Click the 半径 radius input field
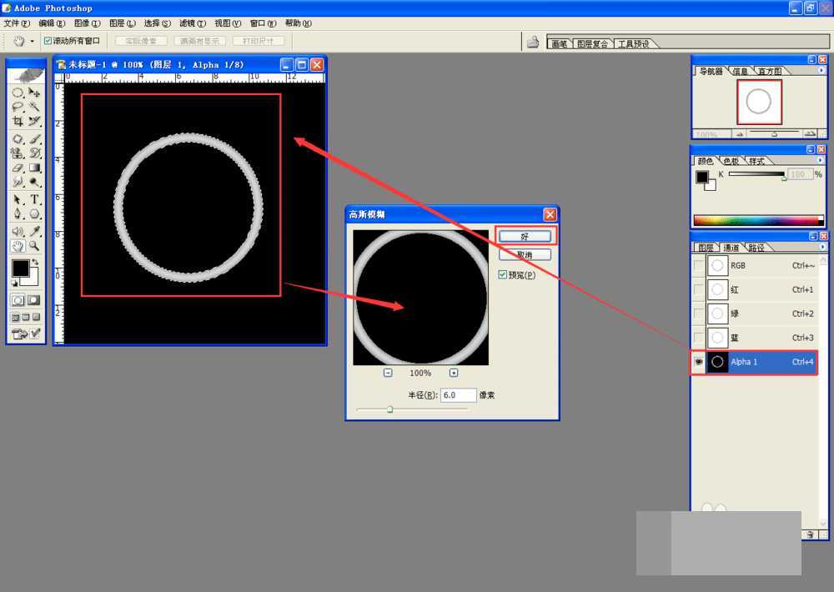 click(458, 395)
